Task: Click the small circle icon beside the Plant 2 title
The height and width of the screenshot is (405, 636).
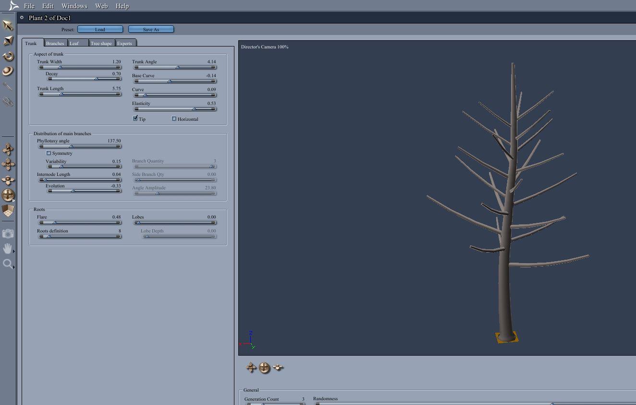Action: click(x=22, y=18)
